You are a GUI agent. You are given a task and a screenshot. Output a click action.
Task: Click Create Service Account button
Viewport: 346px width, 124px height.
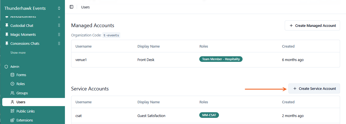tap(314, 88)
